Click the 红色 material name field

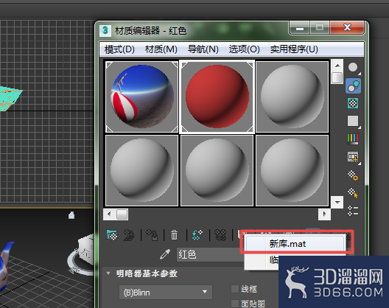pyautogui.click(x=211, y=254)
